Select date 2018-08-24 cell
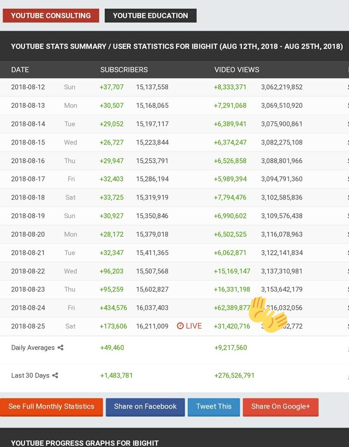 [28, 308]
